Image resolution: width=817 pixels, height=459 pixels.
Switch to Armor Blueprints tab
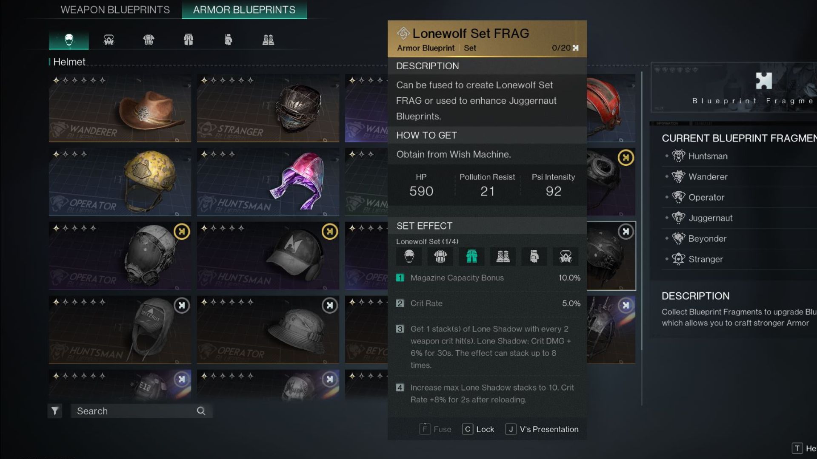243,9
